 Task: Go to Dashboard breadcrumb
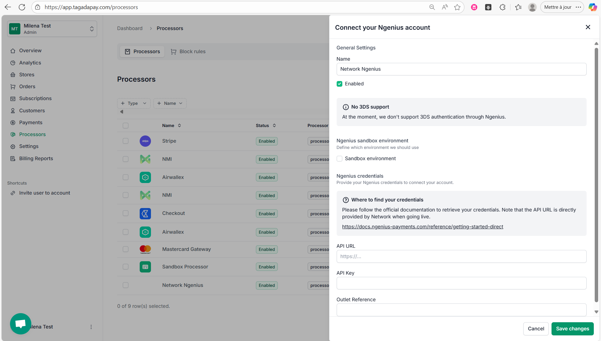[x=130, y=28]
